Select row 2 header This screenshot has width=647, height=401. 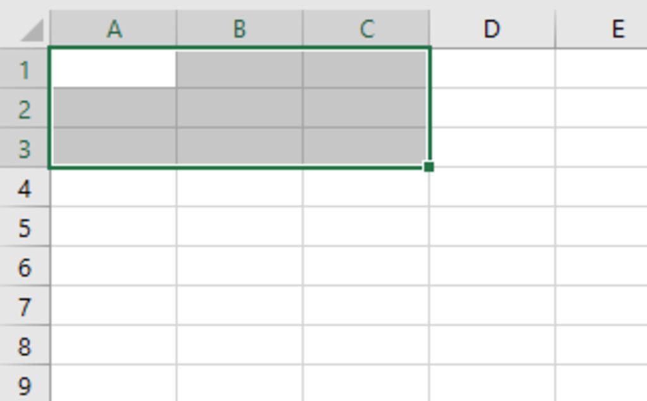coord(25,108)
